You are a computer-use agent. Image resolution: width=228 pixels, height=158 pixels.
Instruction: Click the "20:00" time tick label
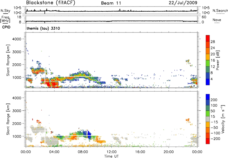[168, 152]
